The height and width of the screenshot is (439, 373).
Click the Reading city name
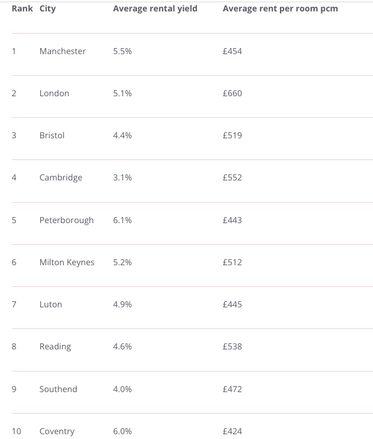click(x=55, y=346)
